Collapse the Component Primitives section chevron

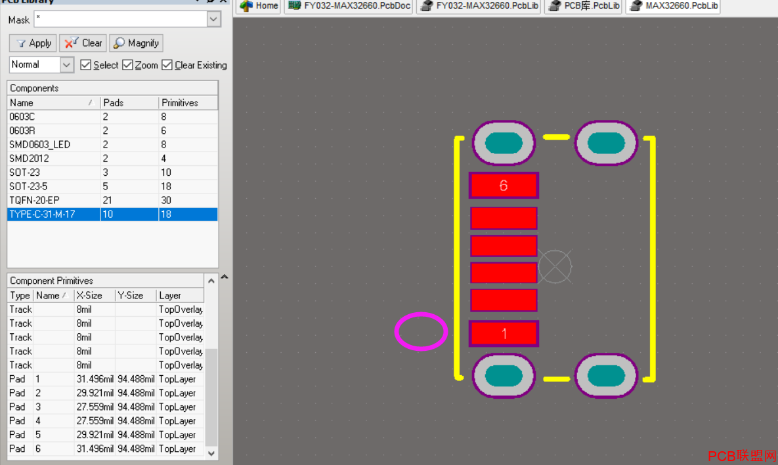coord(225,277)
